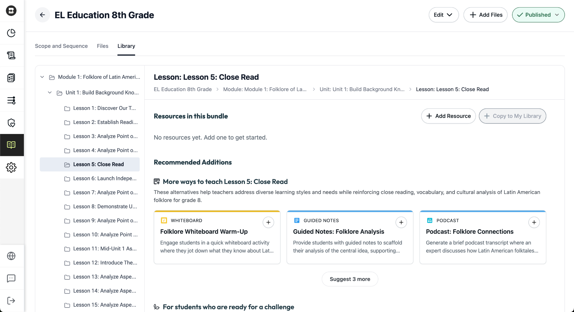Image resolution: width=574 pixels, height=312 pixels.
Task: Select Lesson 9: Analyze Point o... in tree
Action: coord(90,221)
